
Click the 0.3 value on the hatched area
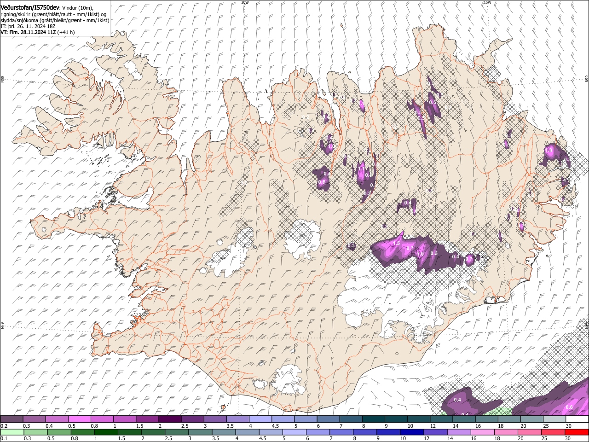pos(351,246)
